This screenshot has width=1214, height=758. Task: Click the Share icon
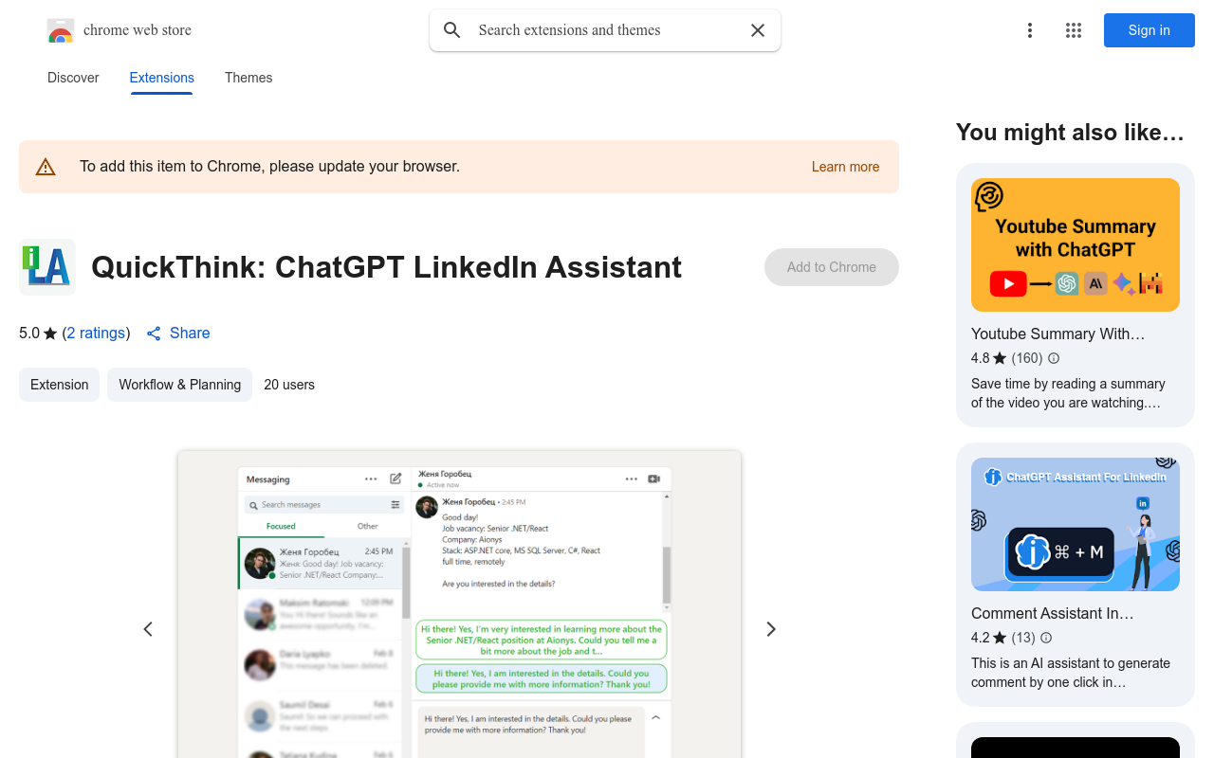coord(154,334)
